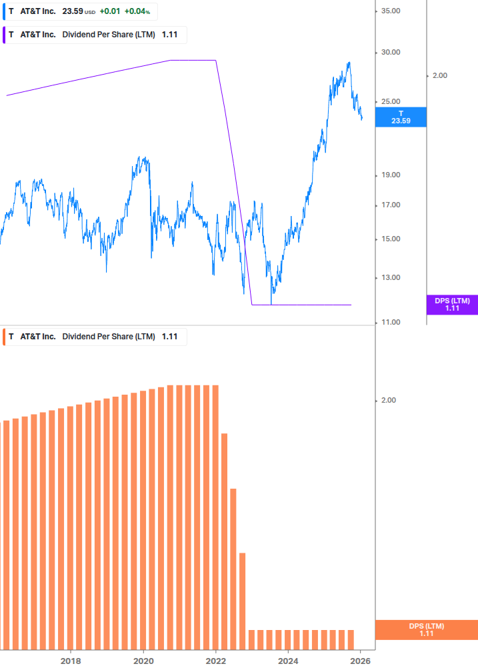Image resolution: width=478 pixels, height=670 pixels.
Task: Click the purple Dividend Per Share legend color bar
Action: (4, 35)
